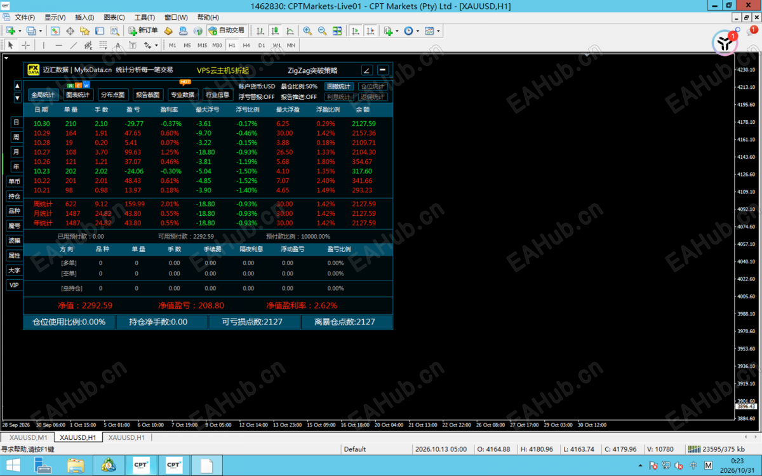Select the D1 timeframe
Image resolution: width=762 pixels, height=476 pixels.
(262, 45)
